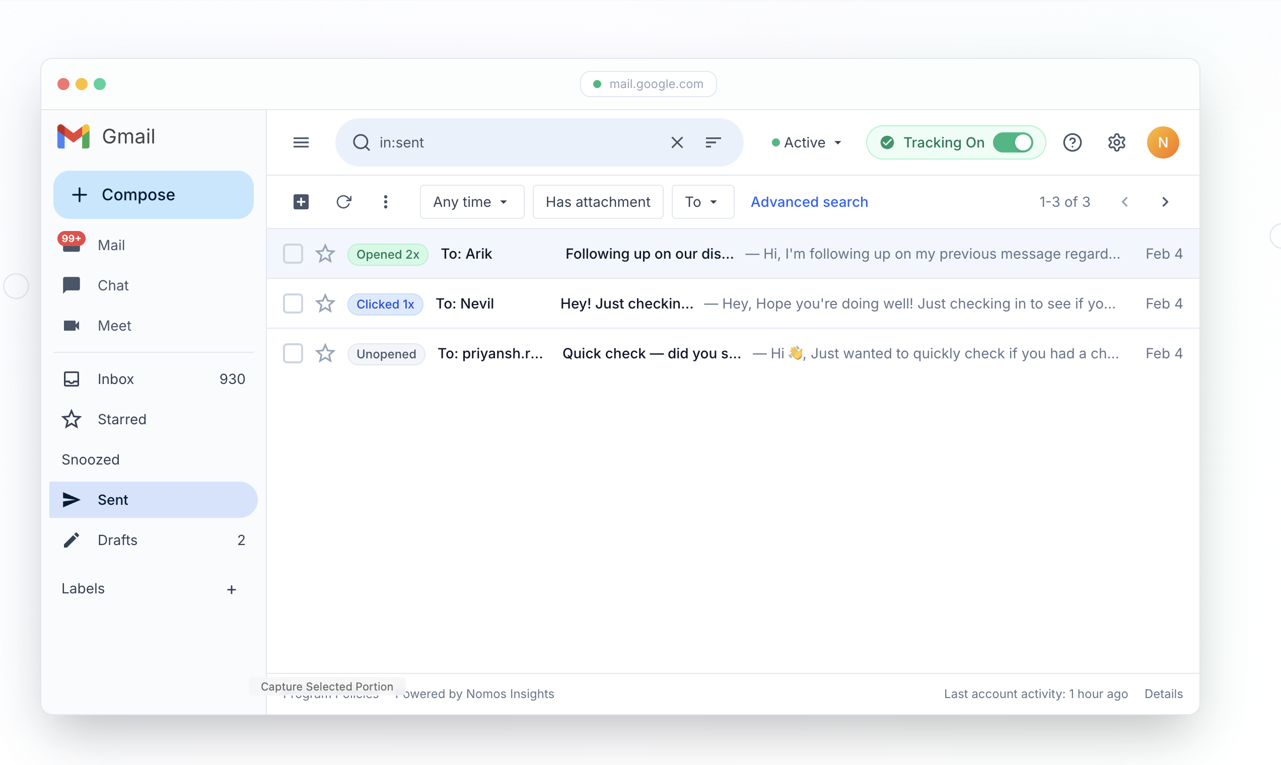Click the hamburger main menu icon
This screenshot has height=765, width=1281.
pyautogui.click(x=301, y=142)
